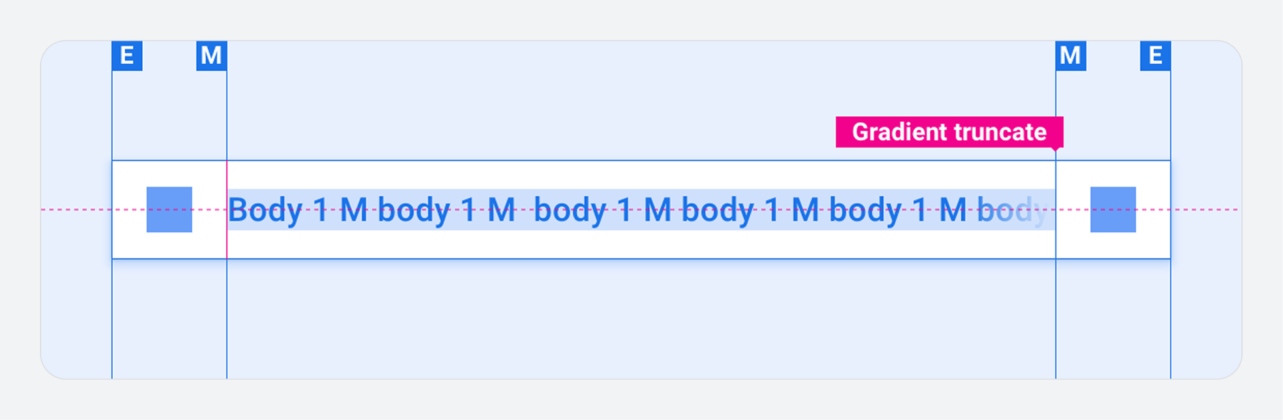Click the last fully opaque body word
1283x420 pixels.
click(x=865, y=211)
